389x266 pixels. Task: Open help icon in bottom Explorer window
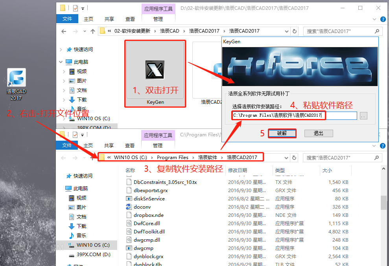coord(383,146)
